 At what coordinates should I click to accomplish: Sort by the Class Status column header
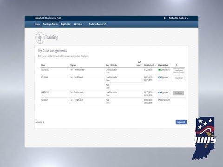(163, 65)
